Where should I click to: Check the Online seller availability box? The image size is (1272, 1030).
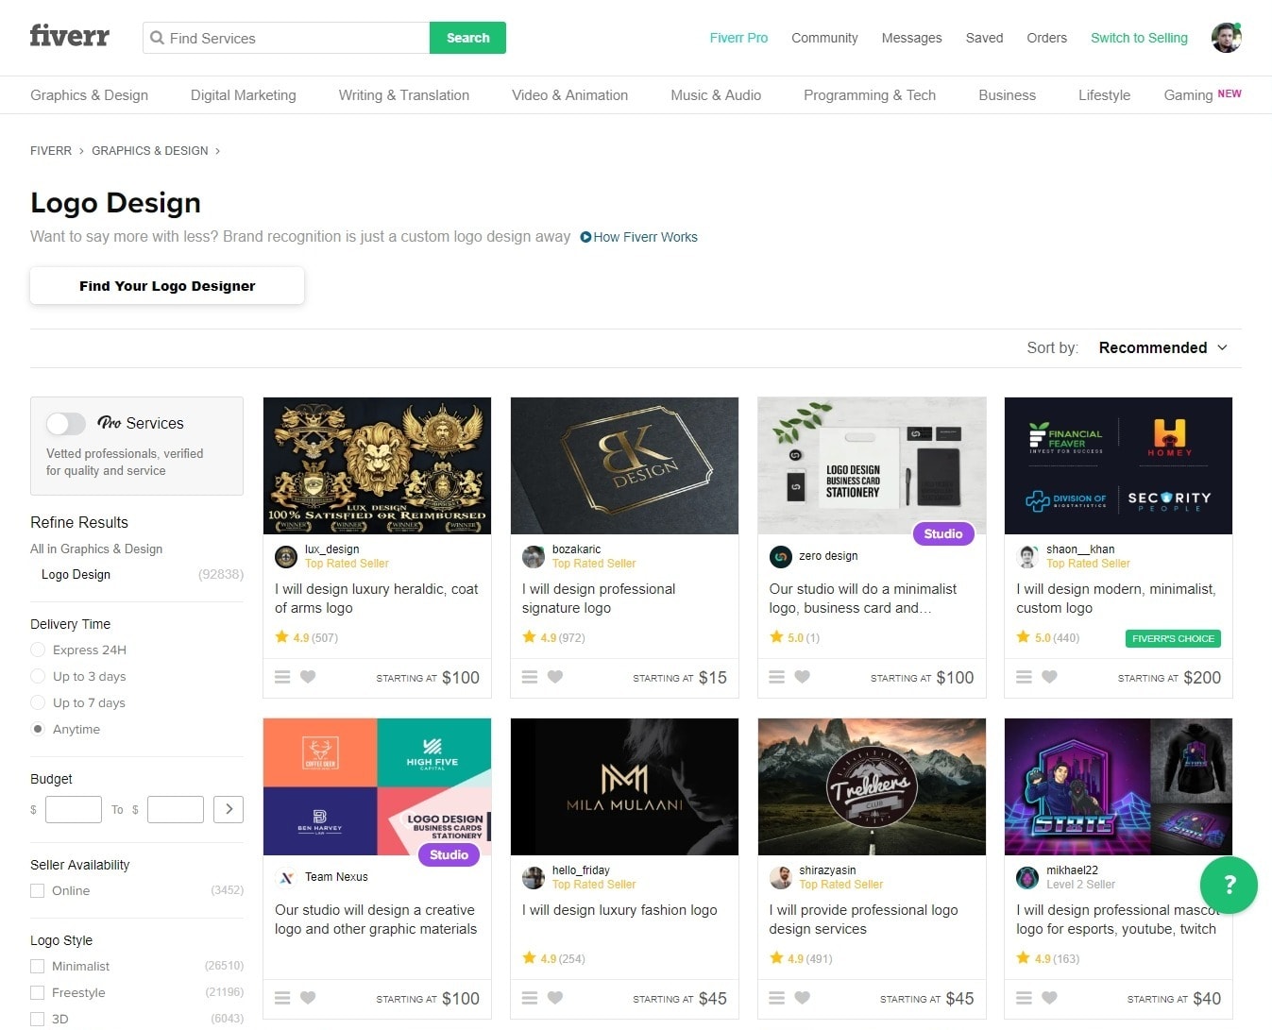38,890
